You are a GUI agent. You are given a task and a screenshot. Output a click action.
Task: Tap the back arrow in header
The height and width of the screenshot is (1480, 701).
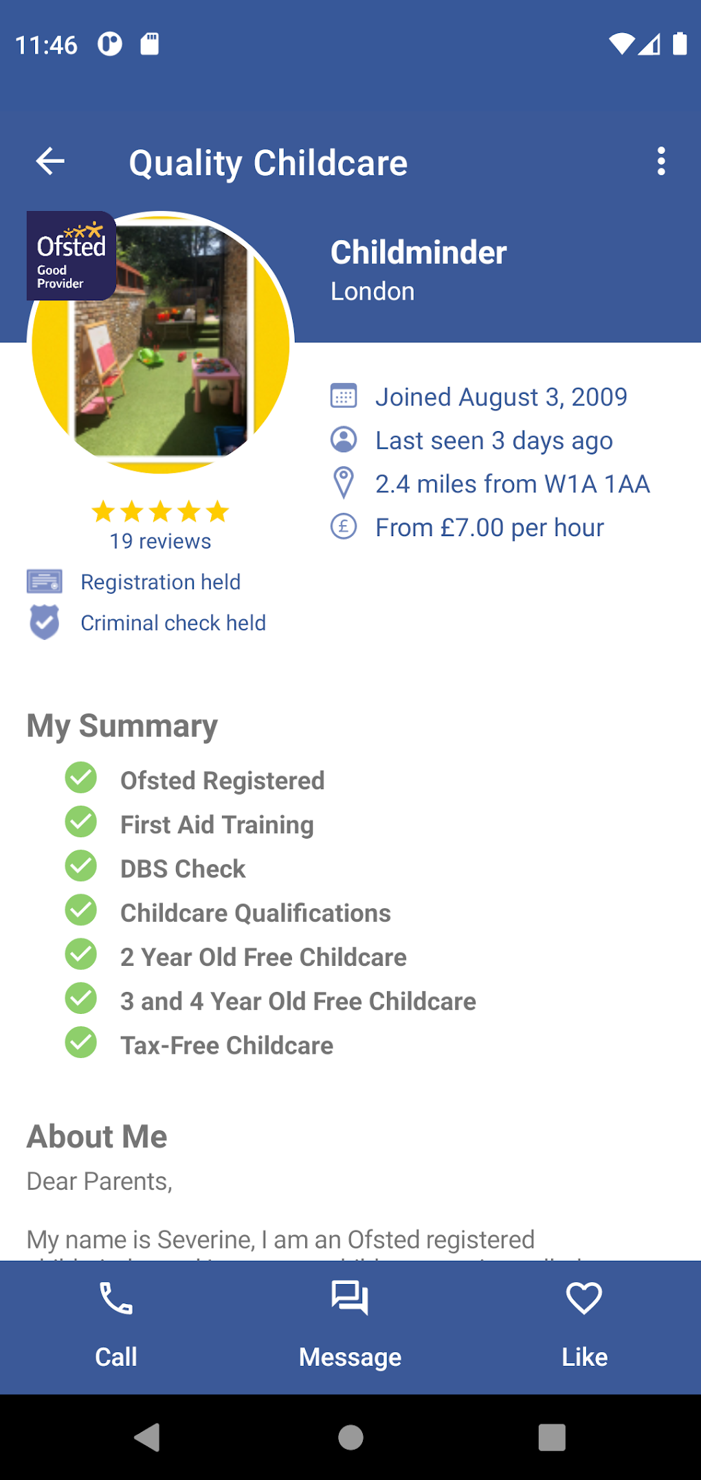click(x=50, y=162)
